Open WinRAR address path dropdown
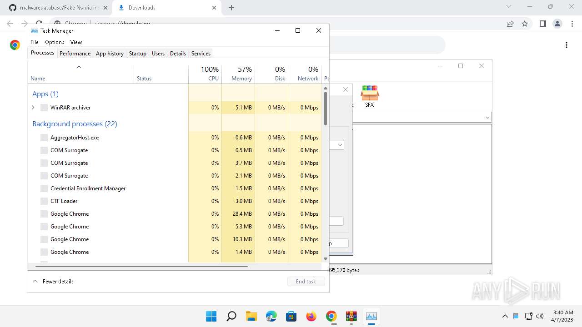582x327 pixels. (487, 118)
